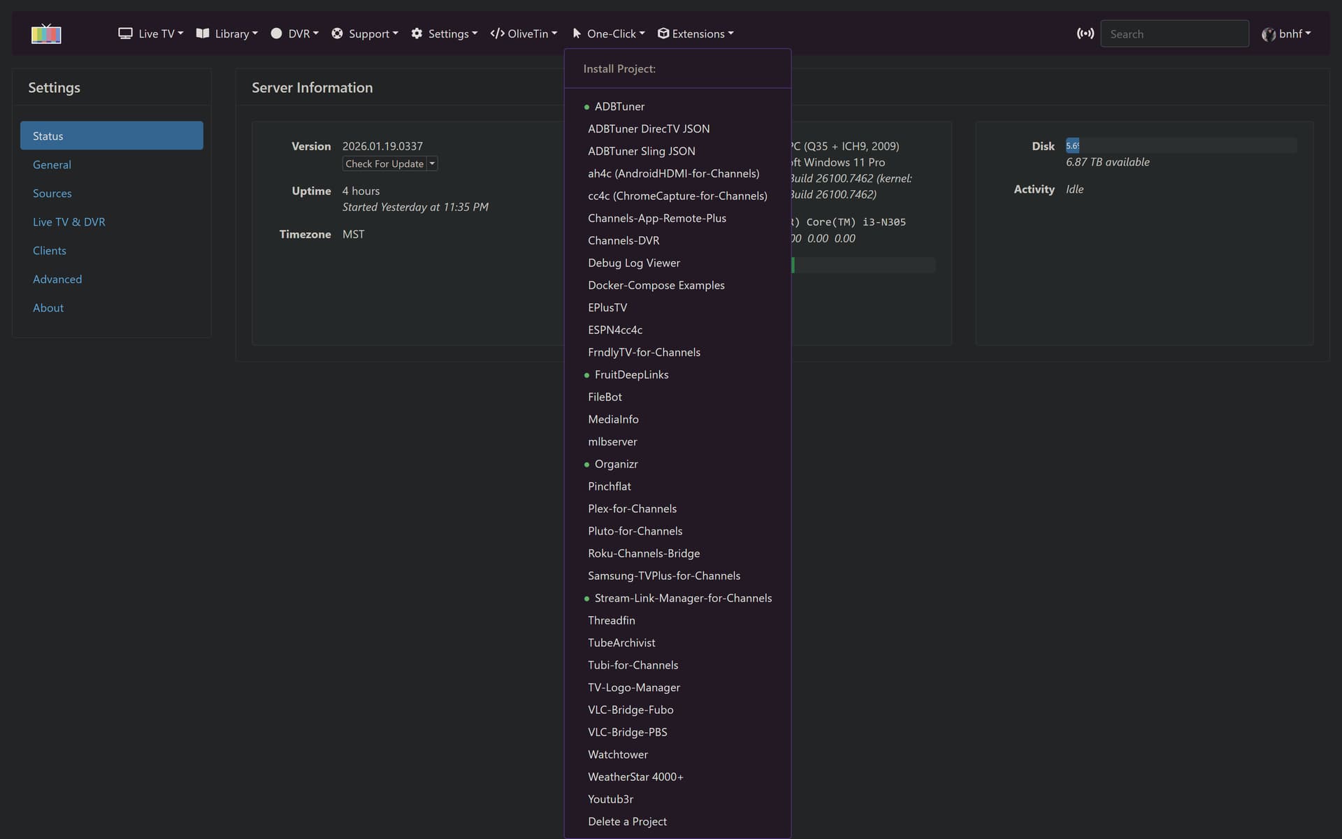Choose Delete a Project menu entry

coord(627,822)
